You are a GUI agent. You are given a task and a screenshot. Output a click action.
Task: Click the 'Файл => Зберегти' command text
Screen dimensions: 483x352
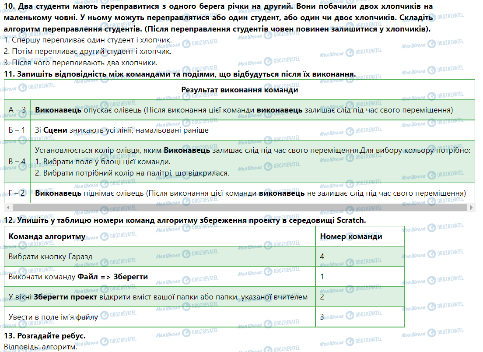point(112,277)
